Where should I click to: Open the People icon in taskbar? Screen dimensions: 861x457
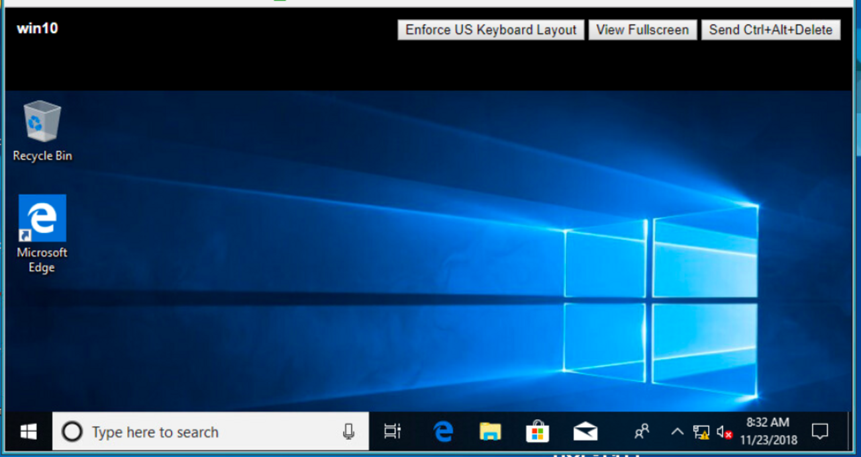[642, 432]
